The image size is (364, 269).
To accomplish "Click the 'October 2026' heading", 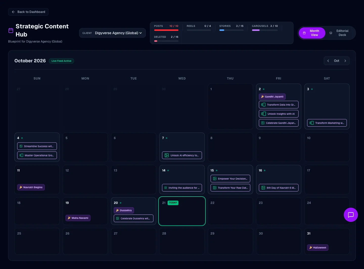I will point(30,61).
